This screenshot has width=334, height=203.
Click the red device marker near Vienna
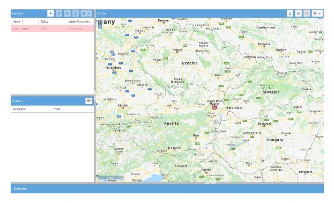pyautogui.click(x=214, y=107)
